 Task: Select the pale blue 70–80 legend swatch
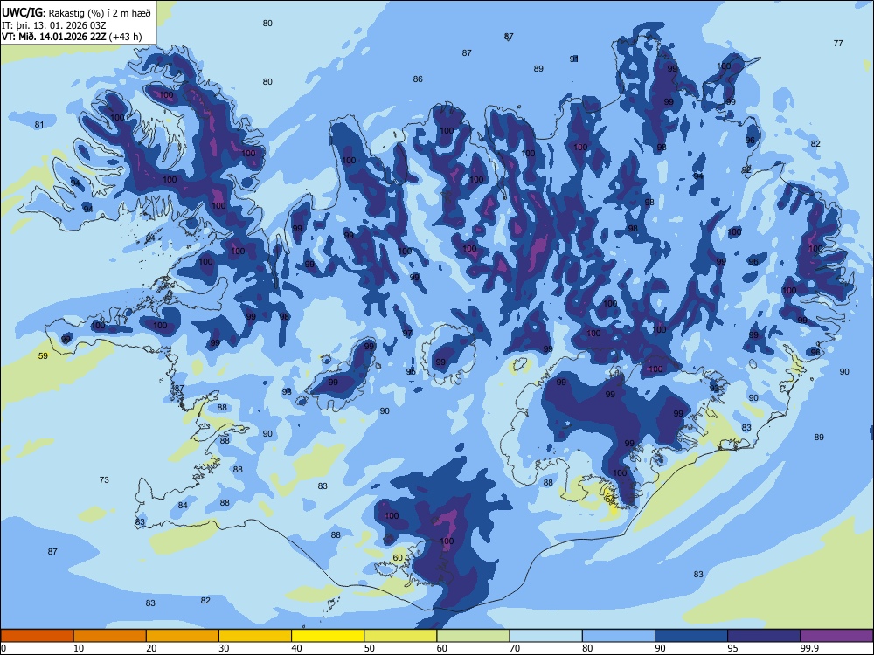(x=545, y=636)
